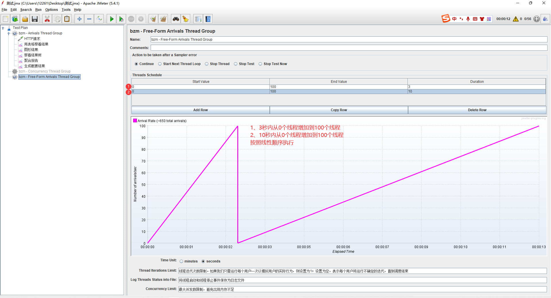Open the Run menu
This screenshot has height=298, width=551.
click(38, 10)
